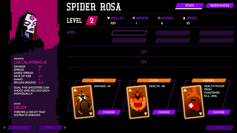Image resolution: width=237 pixels, height=133 pixels.
Task: Go to the Next character
Action: tap(50, 127)
